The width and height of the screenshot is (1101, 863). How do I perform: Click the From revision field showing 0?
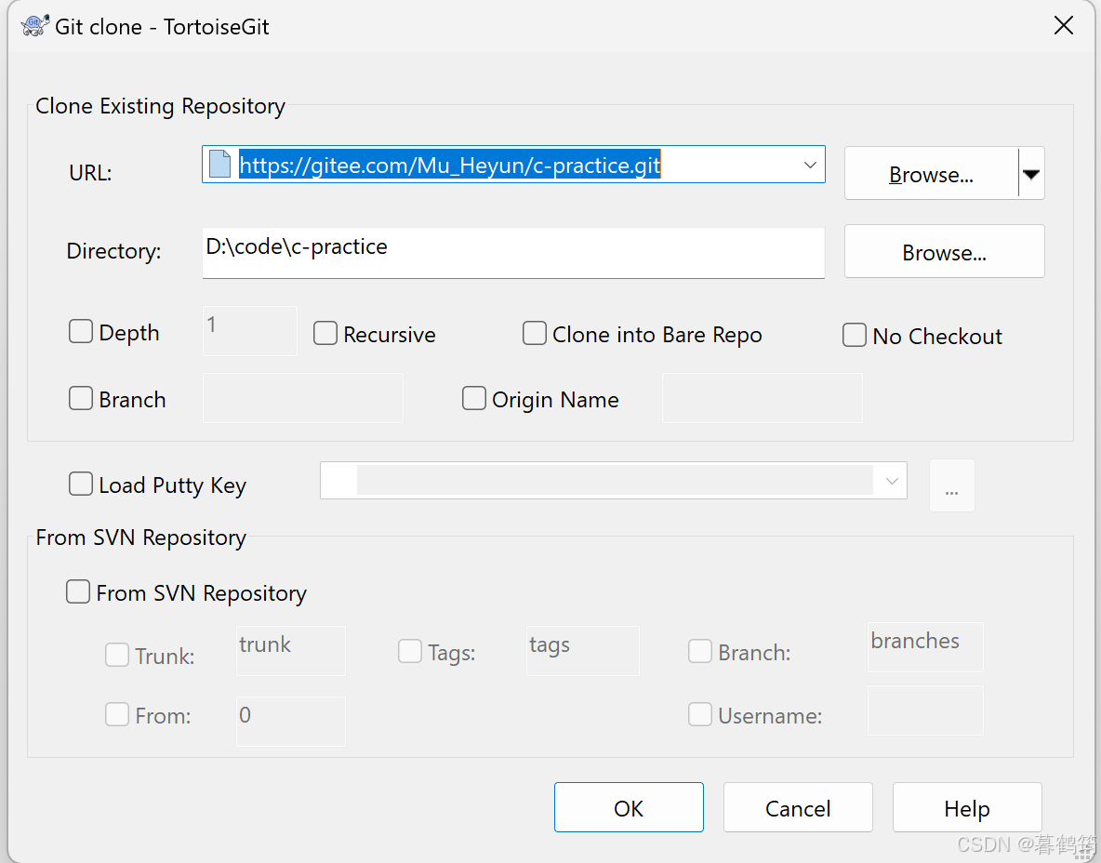click(291, 721)
